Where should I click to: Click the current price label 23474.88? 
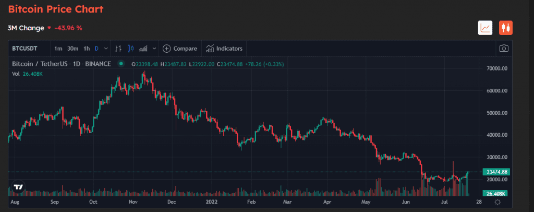pyautogui.click(x=496, y=172)
